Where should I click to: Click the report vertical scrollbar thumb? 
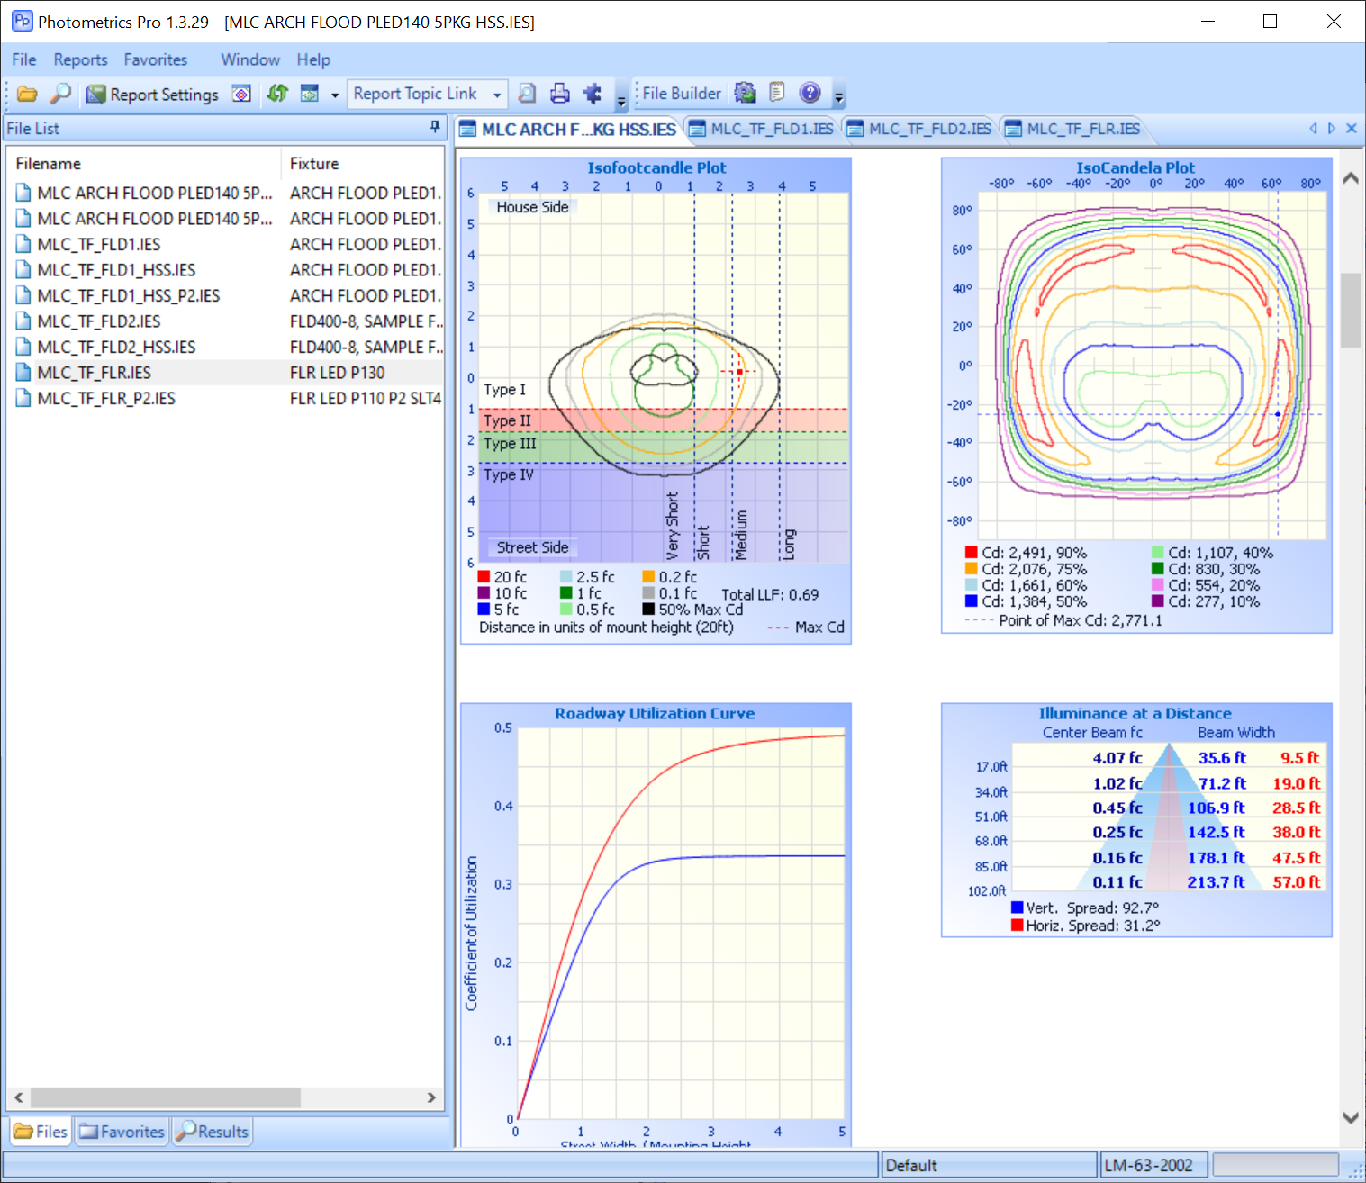coord(1351,311)
